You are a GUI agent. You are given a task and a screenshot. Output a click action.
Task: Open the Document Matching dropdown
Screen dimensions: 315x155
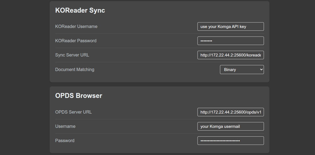[242, 70]
